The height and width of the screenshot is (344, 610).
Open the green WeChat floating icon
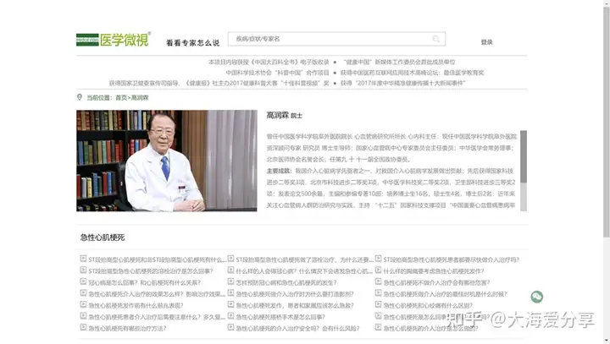point(537,297)
